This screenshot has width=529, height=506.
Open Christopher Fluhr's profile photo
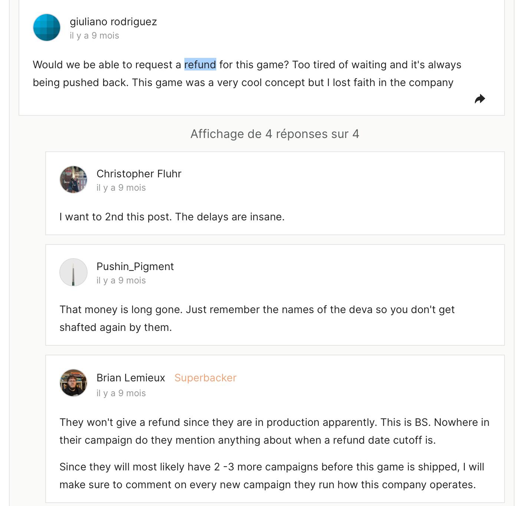[x=73, y=180]
